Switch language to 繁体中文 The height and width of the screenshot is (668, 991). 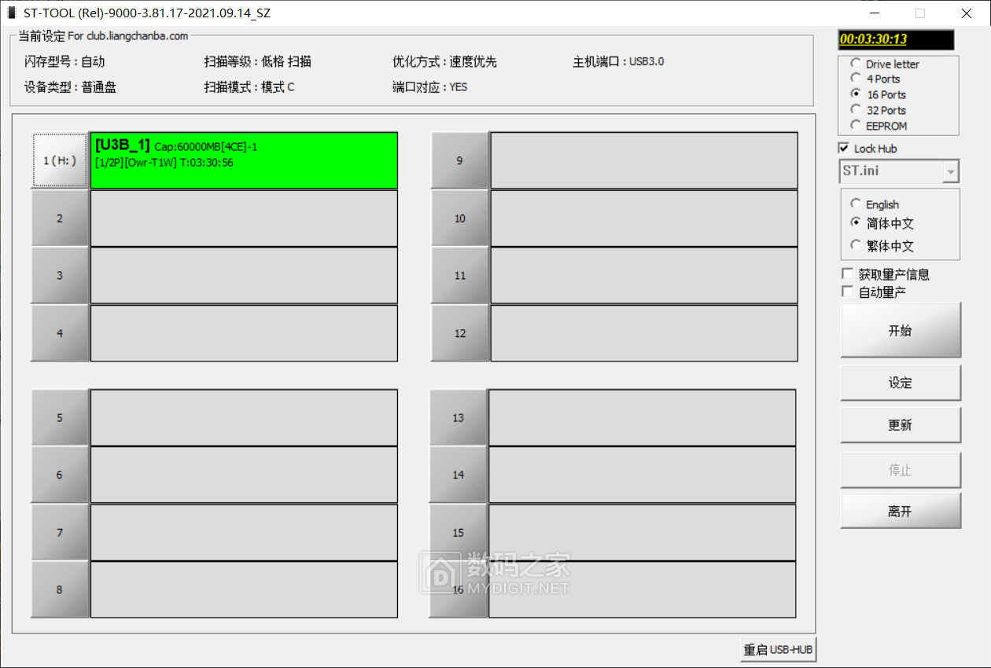[856, 245]
